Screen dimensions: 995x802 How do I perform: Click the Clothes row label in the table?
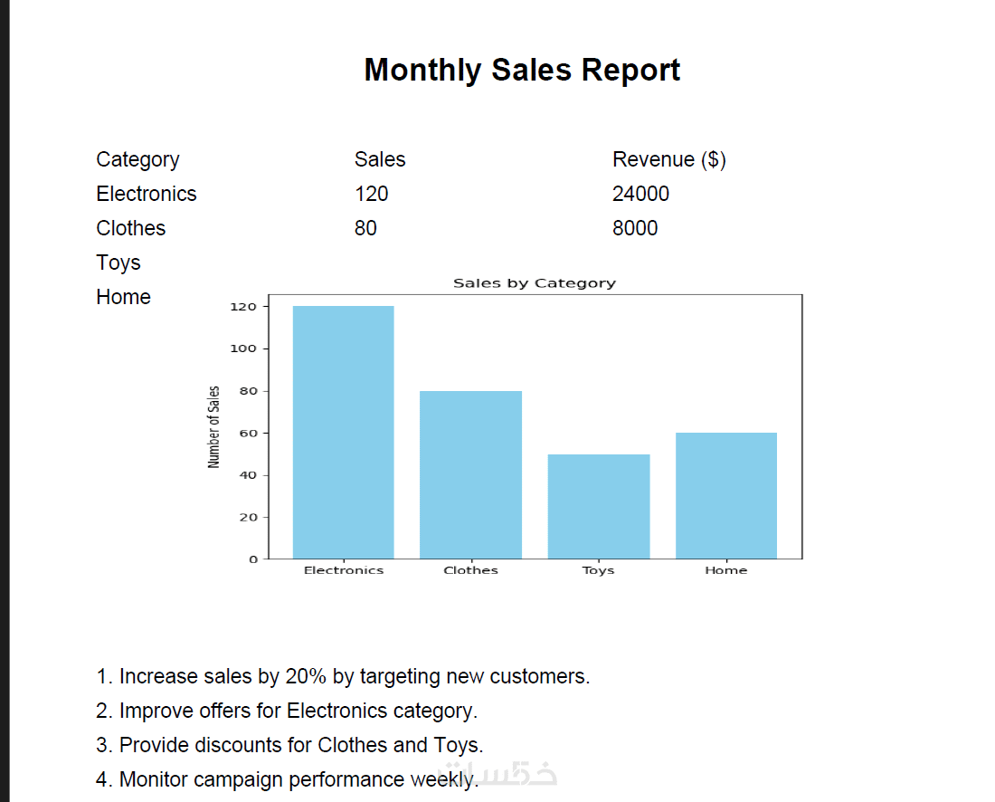(x=130, y=228)
